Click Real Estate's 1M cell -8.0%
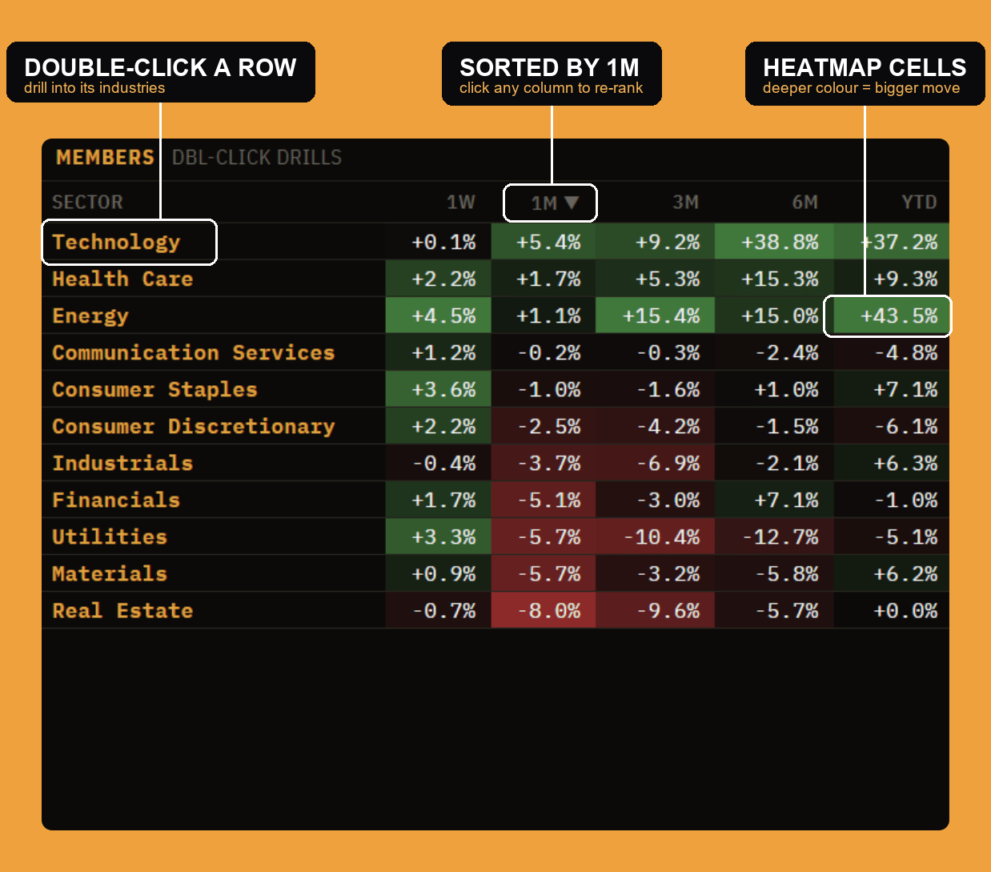The image size is (991, 872). point(544,610)
